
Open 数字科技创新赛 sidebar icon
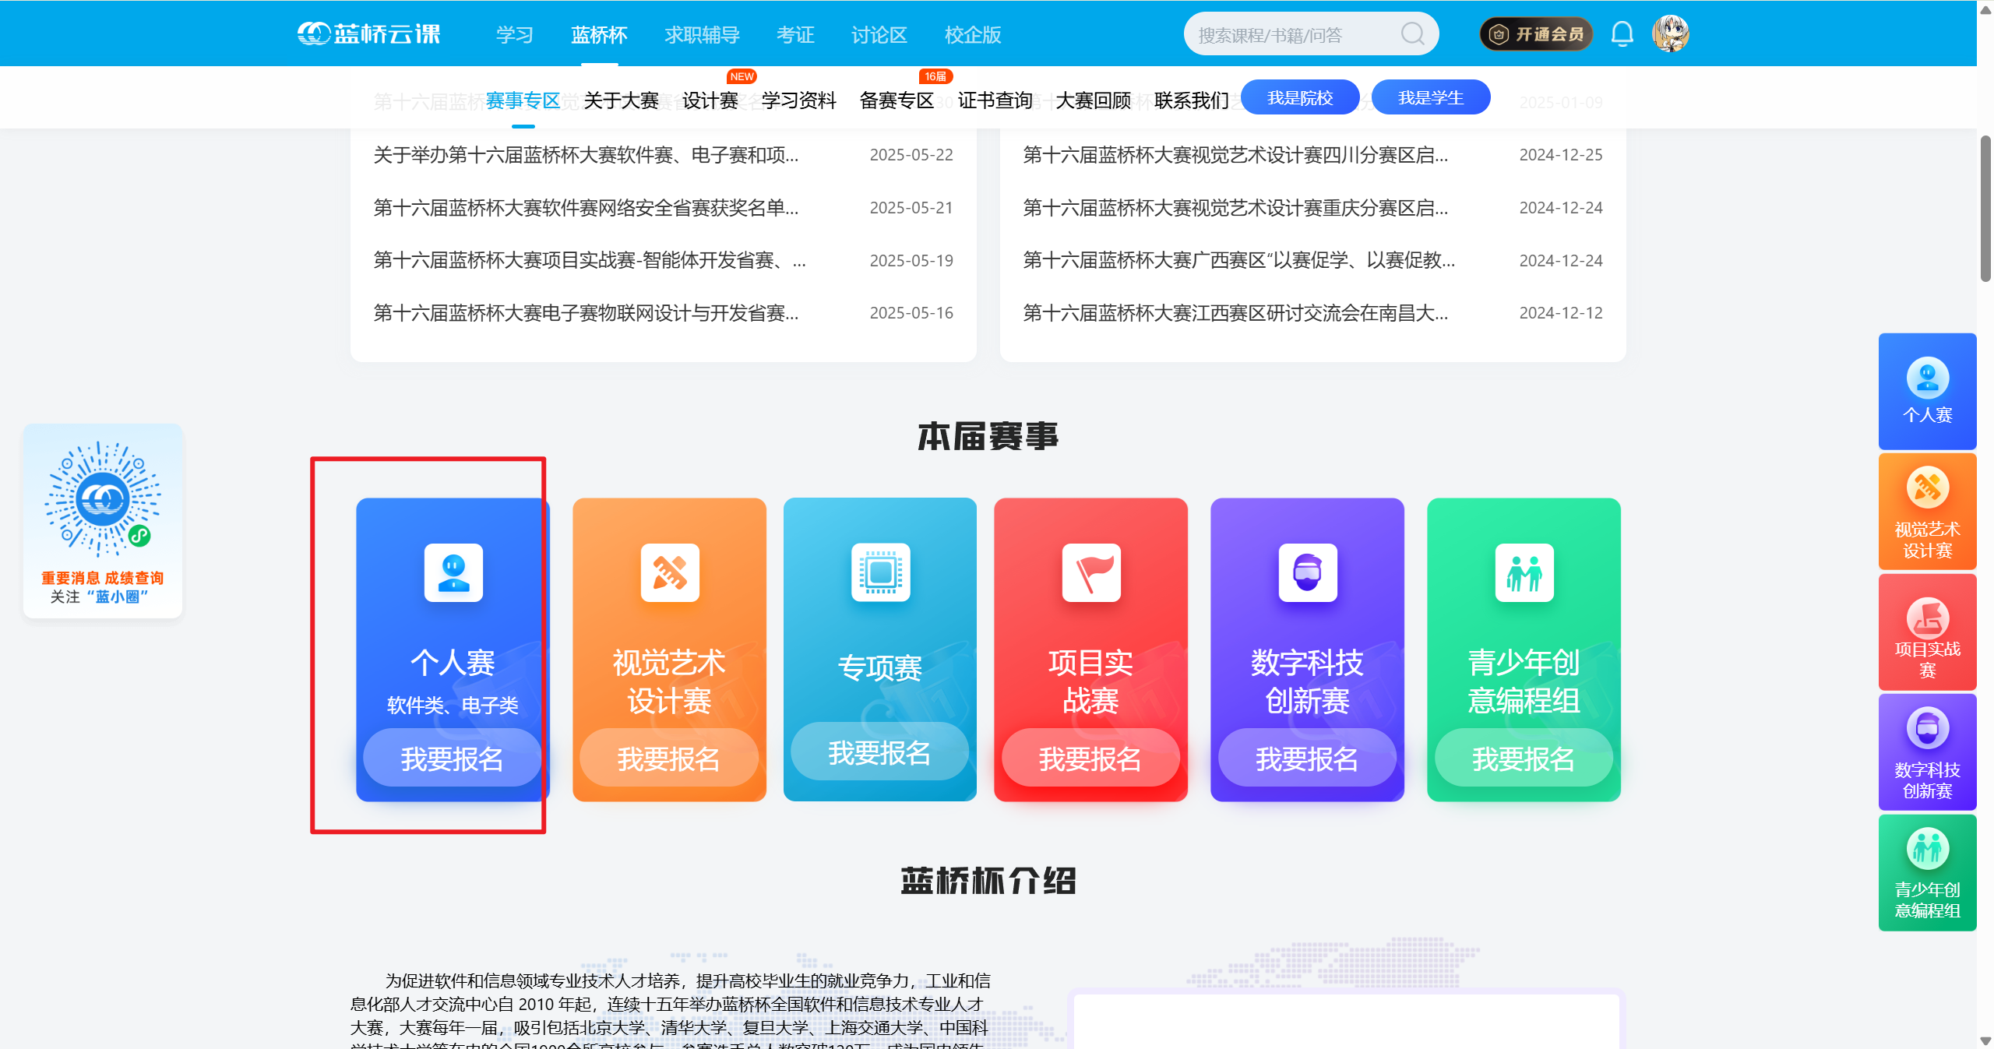point(1927,752)
